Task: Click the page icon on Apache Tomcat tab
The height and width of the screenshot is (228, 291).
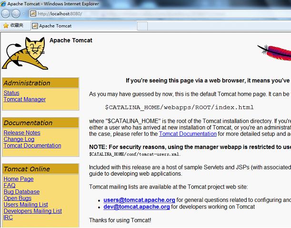Action: tap(35, 26)
